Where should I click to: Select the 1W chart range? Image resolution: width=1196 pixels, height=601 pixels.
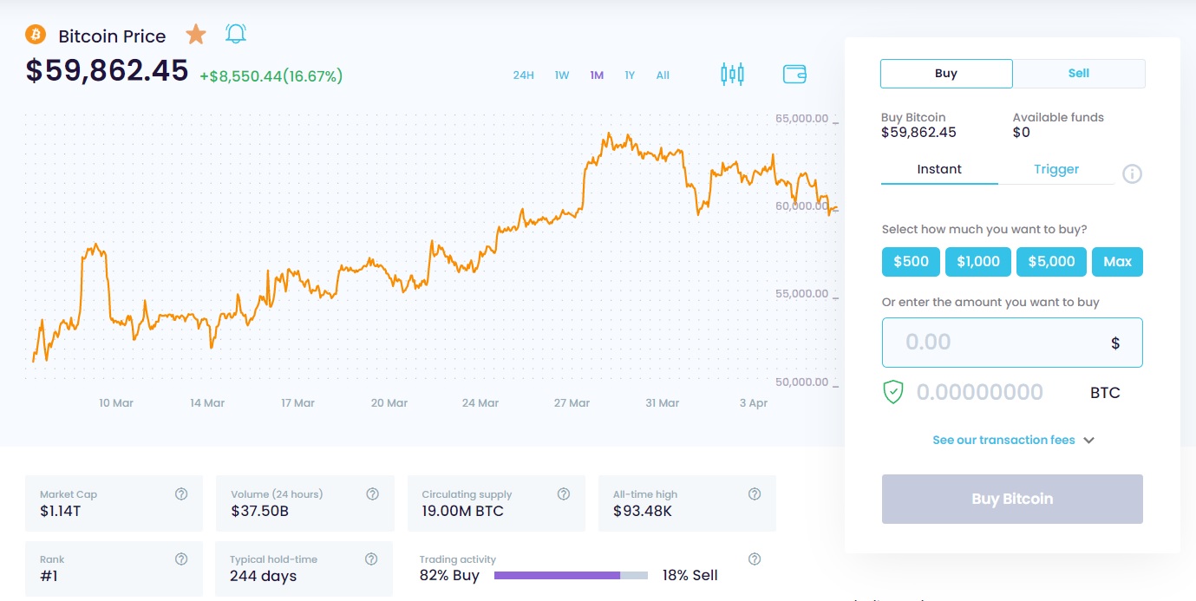pos(562,75)
